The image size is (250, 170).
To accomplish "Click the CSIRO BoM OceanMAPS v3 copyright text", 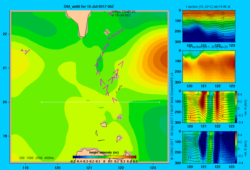I will click(172, 116).
